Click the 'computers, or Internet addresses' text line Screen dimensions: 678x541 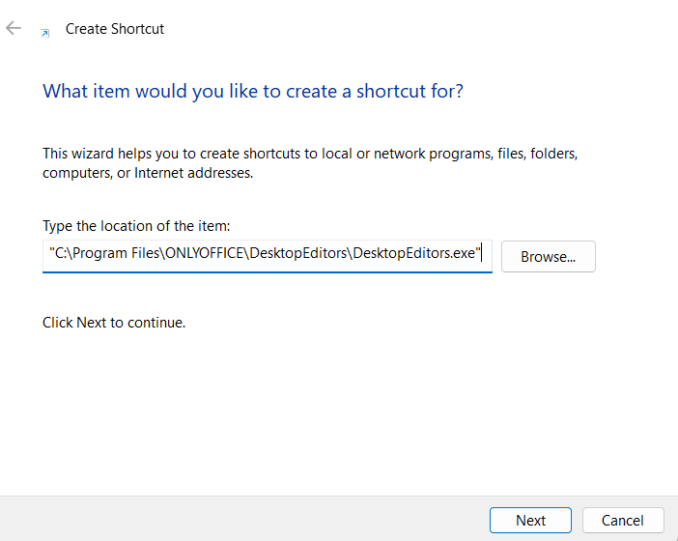pos(148,173)
